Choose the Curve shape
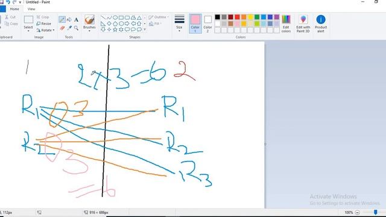Viewport: 386px width, 217px height. pyautogui.click(x=109, y=17)
